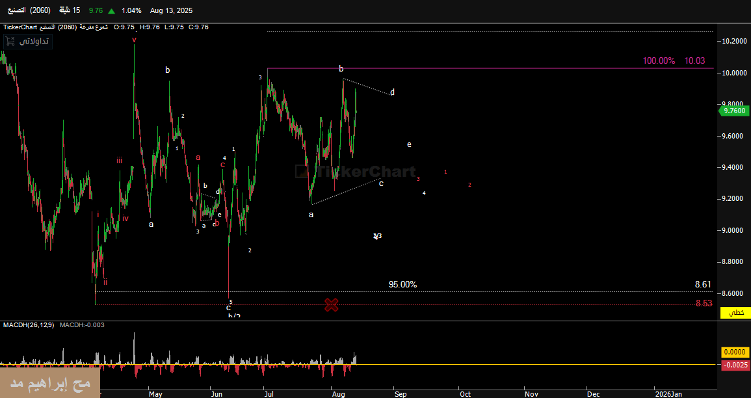This screenshot has height=398, width=751.
Task: Click the 8.8000 price axis label
Action: pos(733,262)
